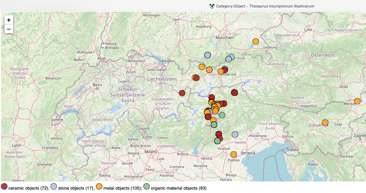Viewport: 366px width, 193px height.
Task: Select the green marker north of Vicenza
Action: click(217, 141)
